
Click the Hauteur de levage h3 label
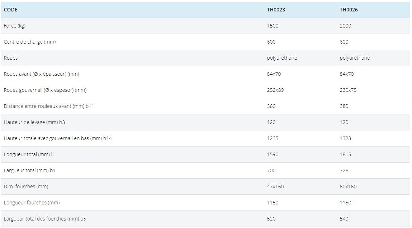click(x=34, y=122)
